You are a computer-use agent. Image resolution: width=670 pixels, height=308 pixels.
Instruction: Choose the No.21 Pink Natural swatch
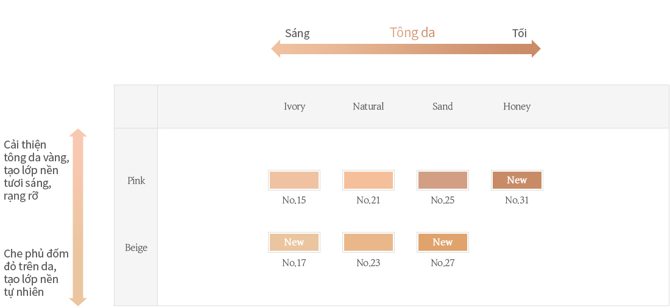point(368,180)
